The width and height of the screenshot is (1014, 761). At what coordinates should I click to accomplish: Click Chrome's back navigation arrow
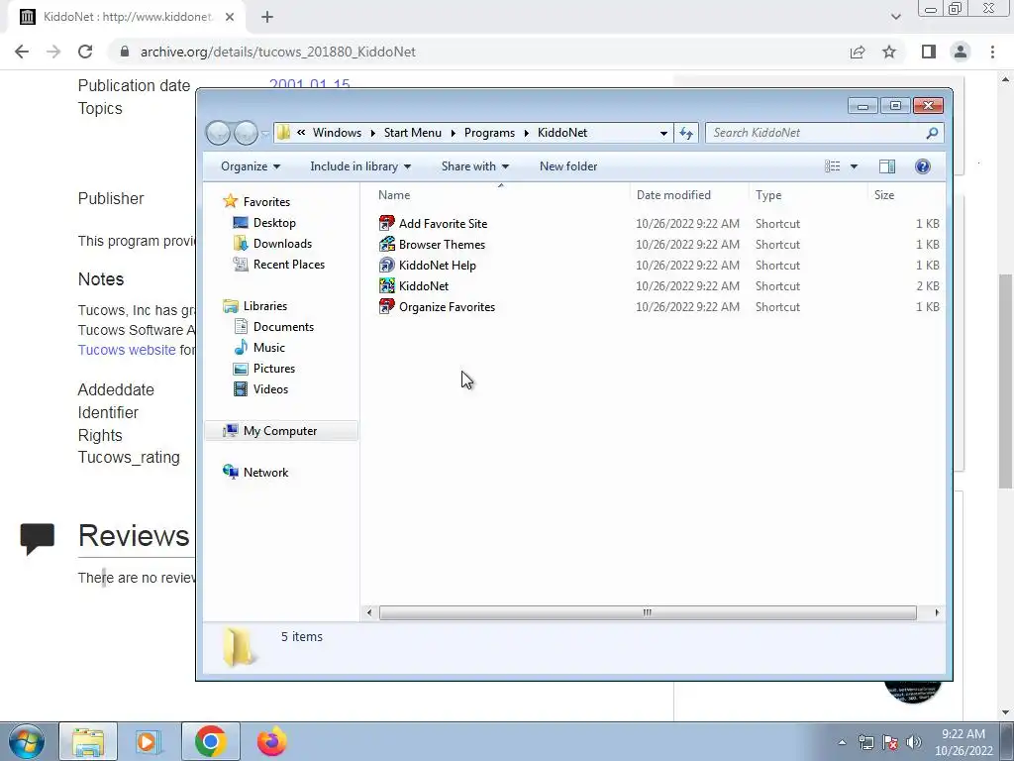tap(22, 52)
